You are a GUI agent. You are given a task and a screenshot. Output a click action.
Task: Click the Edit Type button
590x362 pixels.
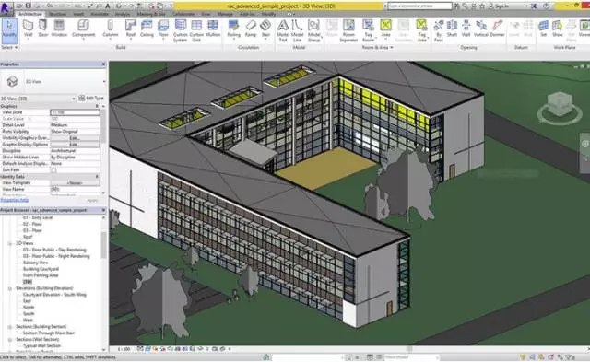tap(91, 99)
